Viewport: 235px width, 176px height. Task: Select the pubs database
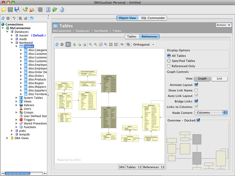[x=23, y=131]
